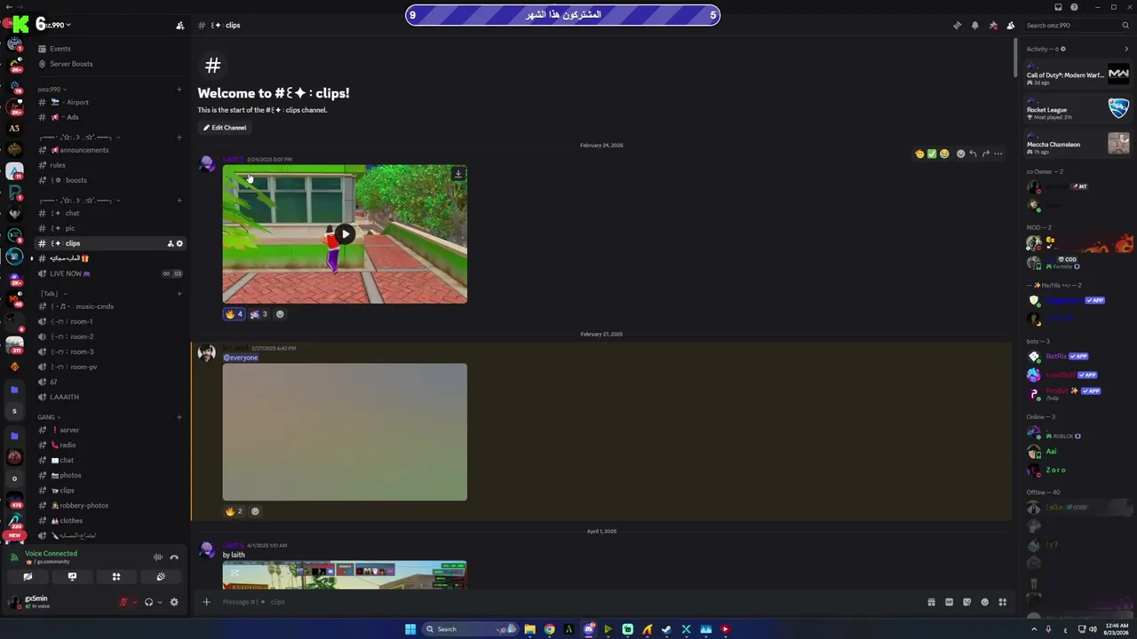Open edit settings gear for clips channel
This screenshot has height=639, width=1137.
(179, 243)
